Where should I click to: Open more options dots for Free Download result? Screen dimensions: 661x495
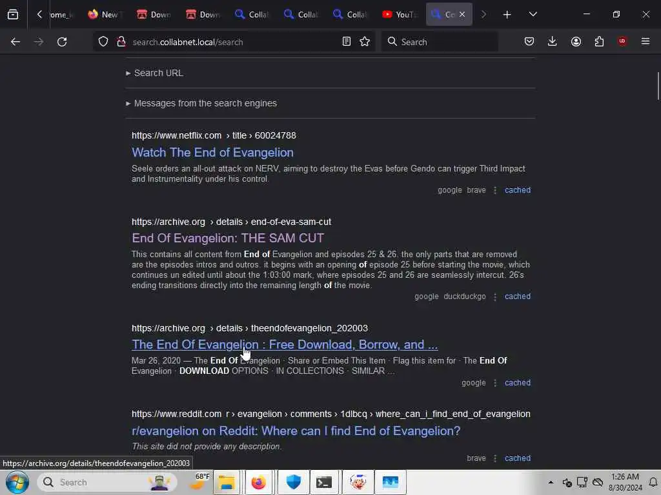(495, 383)
